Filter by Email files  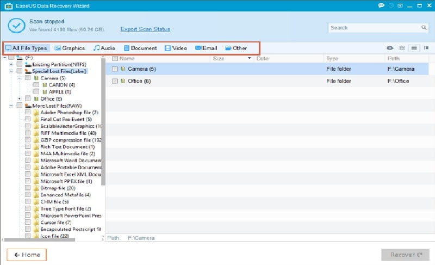[x=206, y=48]
